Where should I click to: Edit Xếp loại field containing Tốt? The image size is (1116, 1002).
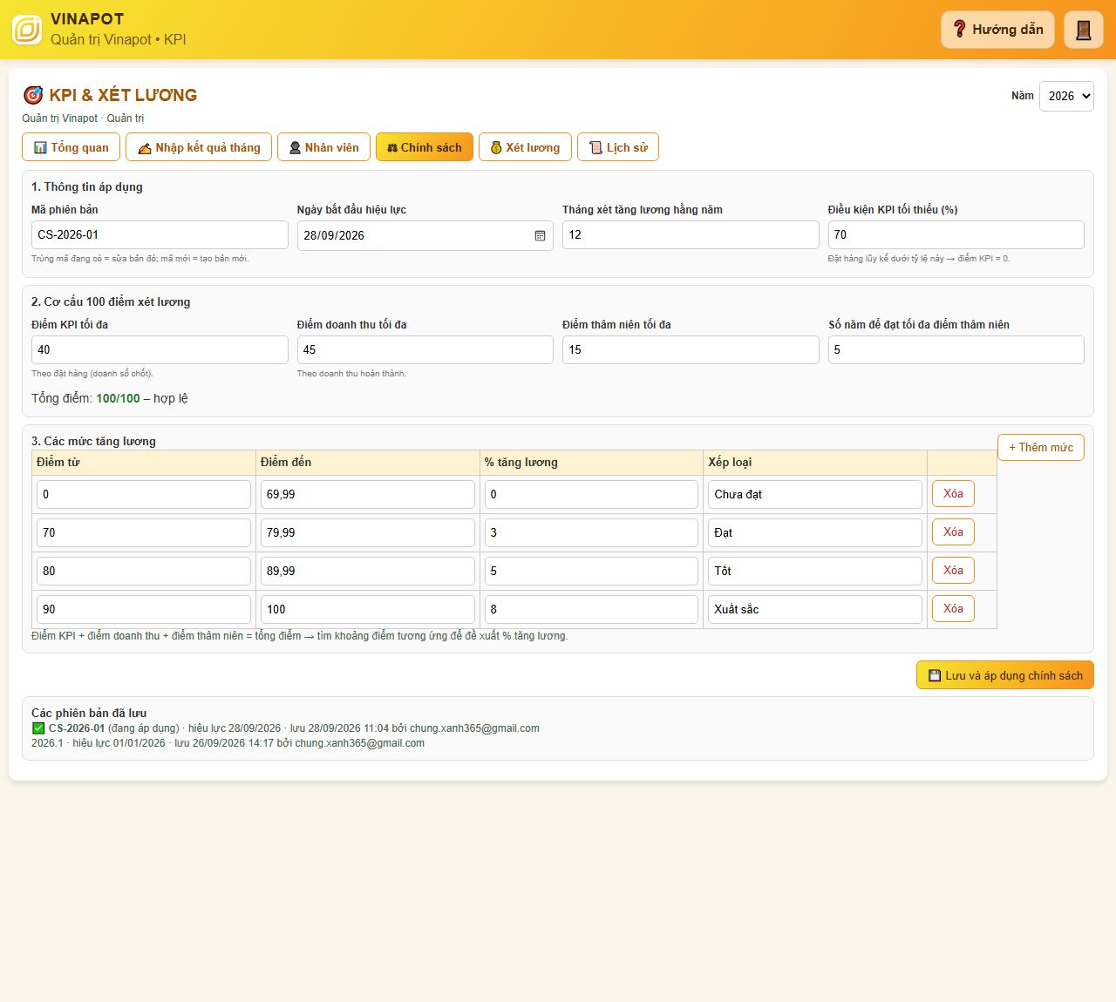pyautogui.click(x=815, y=571)
